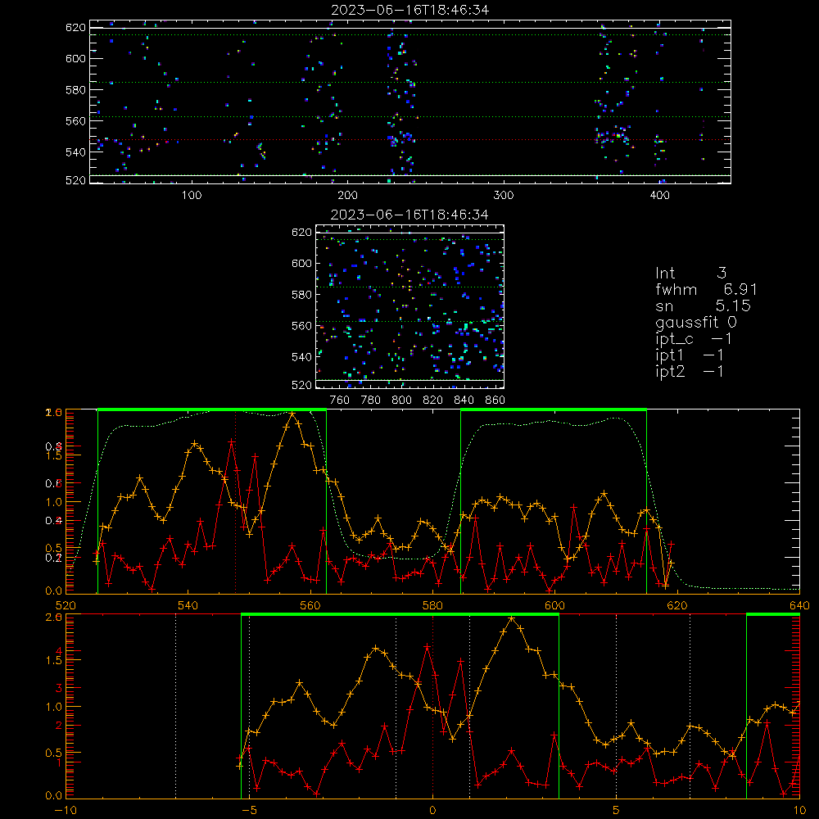This screenshot has height=819, width=819.
Task: Click y-axis label 540 on top image
Action: click(x=75, y=152)
